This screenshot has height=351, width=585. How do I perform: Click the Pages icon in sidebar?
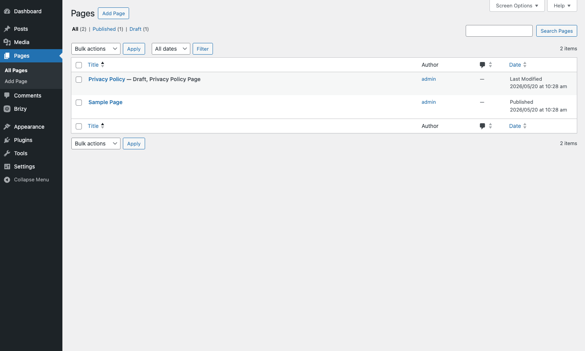[x=7, y=56]
